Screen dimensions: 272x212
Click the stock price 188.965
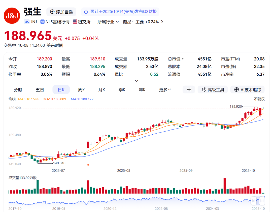(28, 36)
